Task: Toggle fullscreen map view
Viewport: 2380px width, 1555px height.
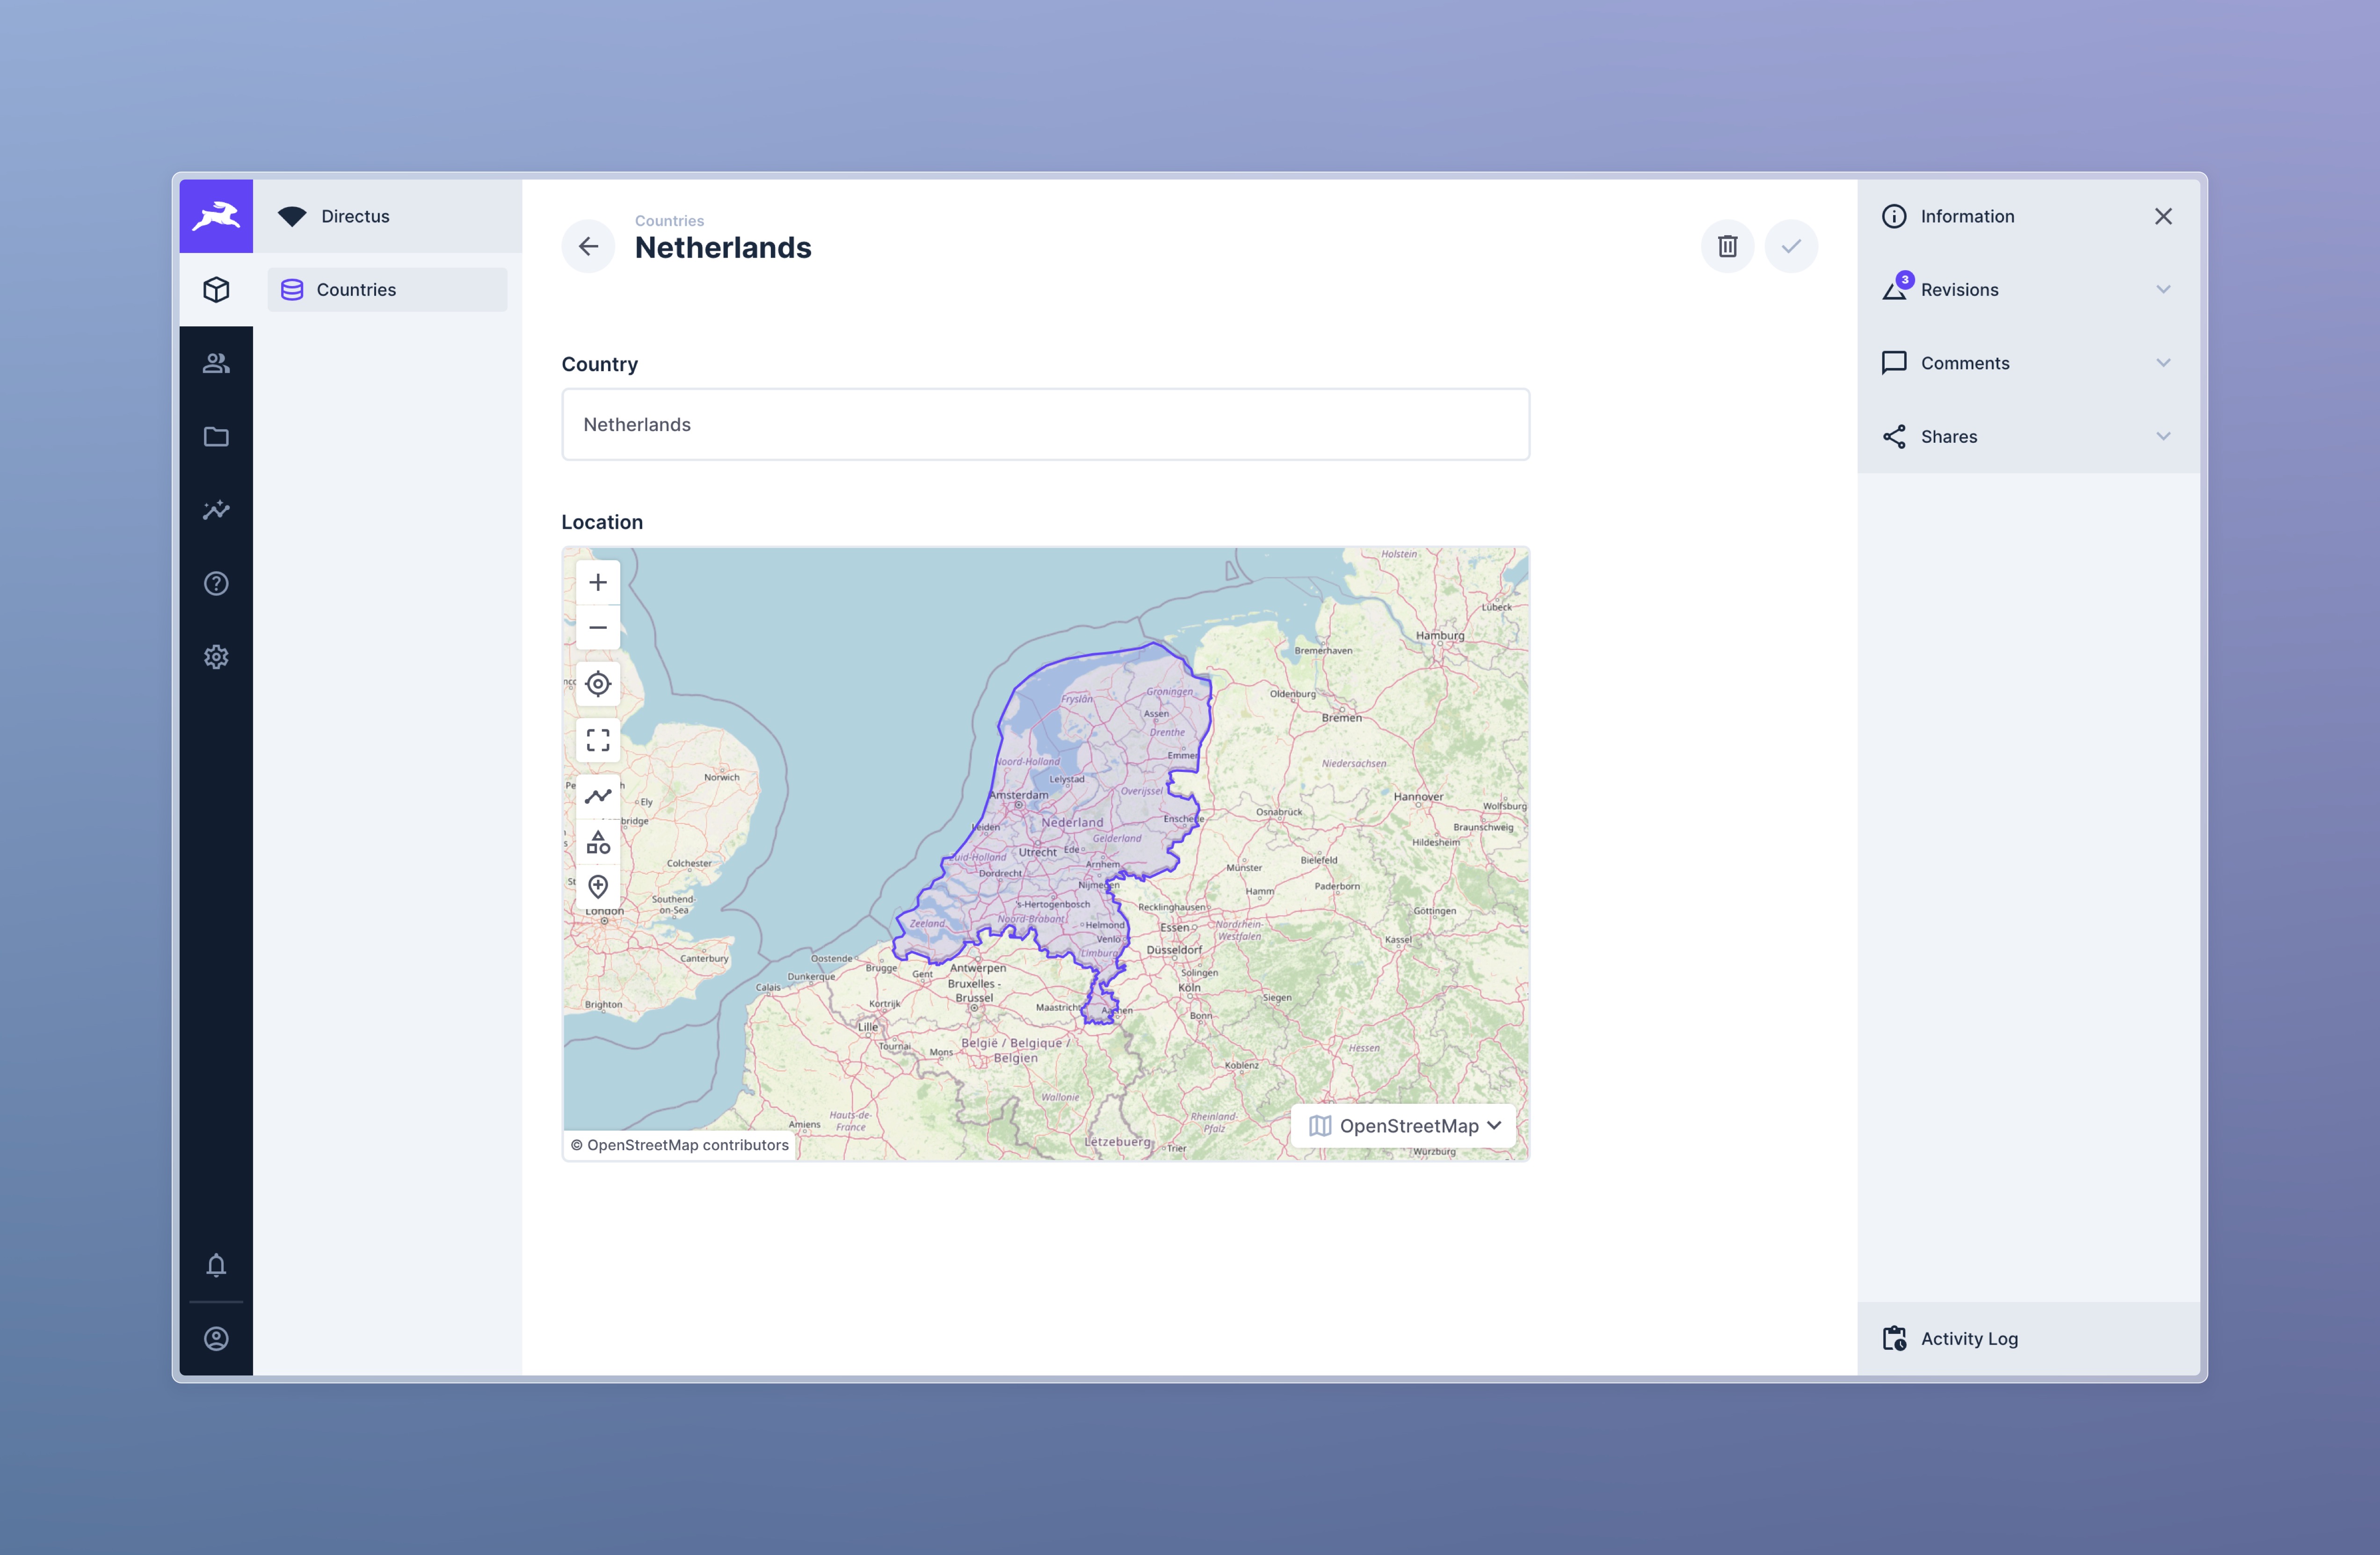Action: click(x=598, y=741)
